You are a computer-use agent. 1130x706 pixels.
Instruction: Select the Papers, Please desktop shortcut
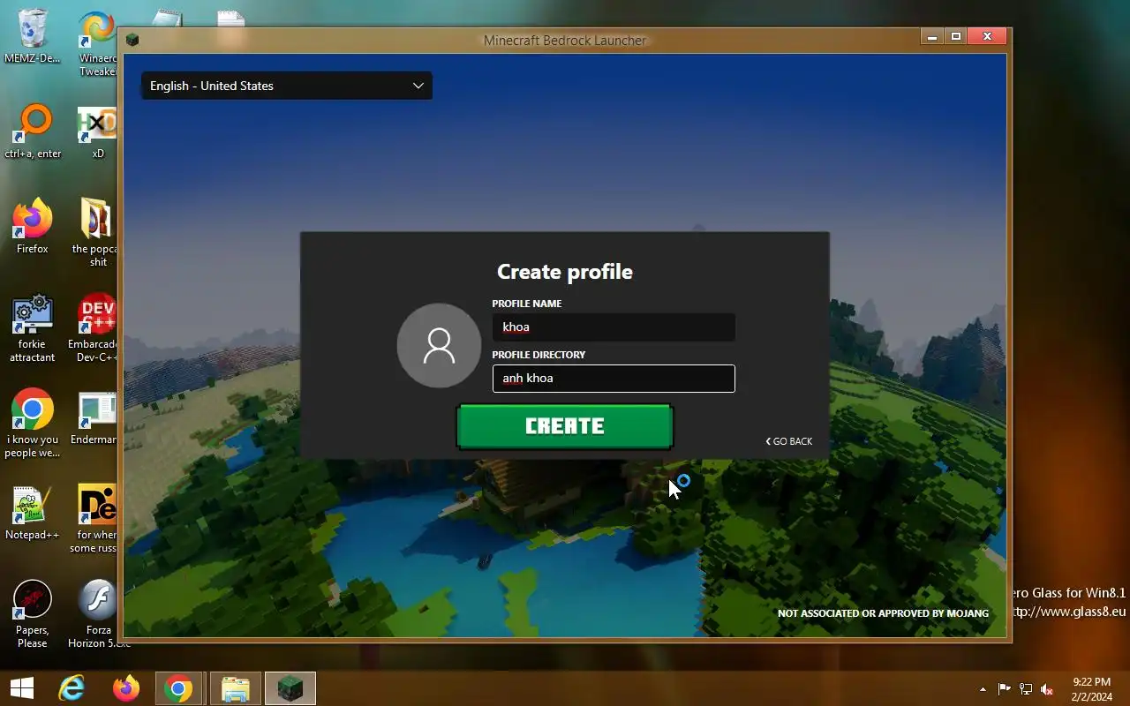point(33,614)
